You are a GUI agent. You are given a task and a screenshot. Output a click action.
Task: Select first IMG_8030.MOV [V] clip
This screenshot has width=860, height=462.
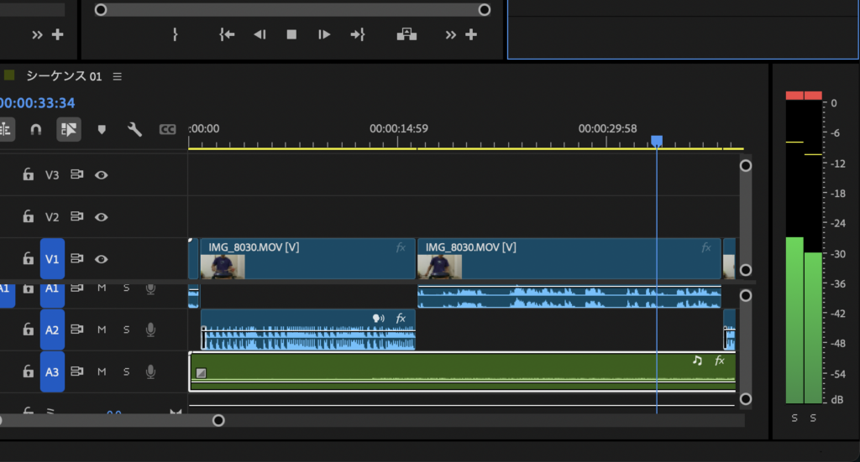tap(307, 259)
